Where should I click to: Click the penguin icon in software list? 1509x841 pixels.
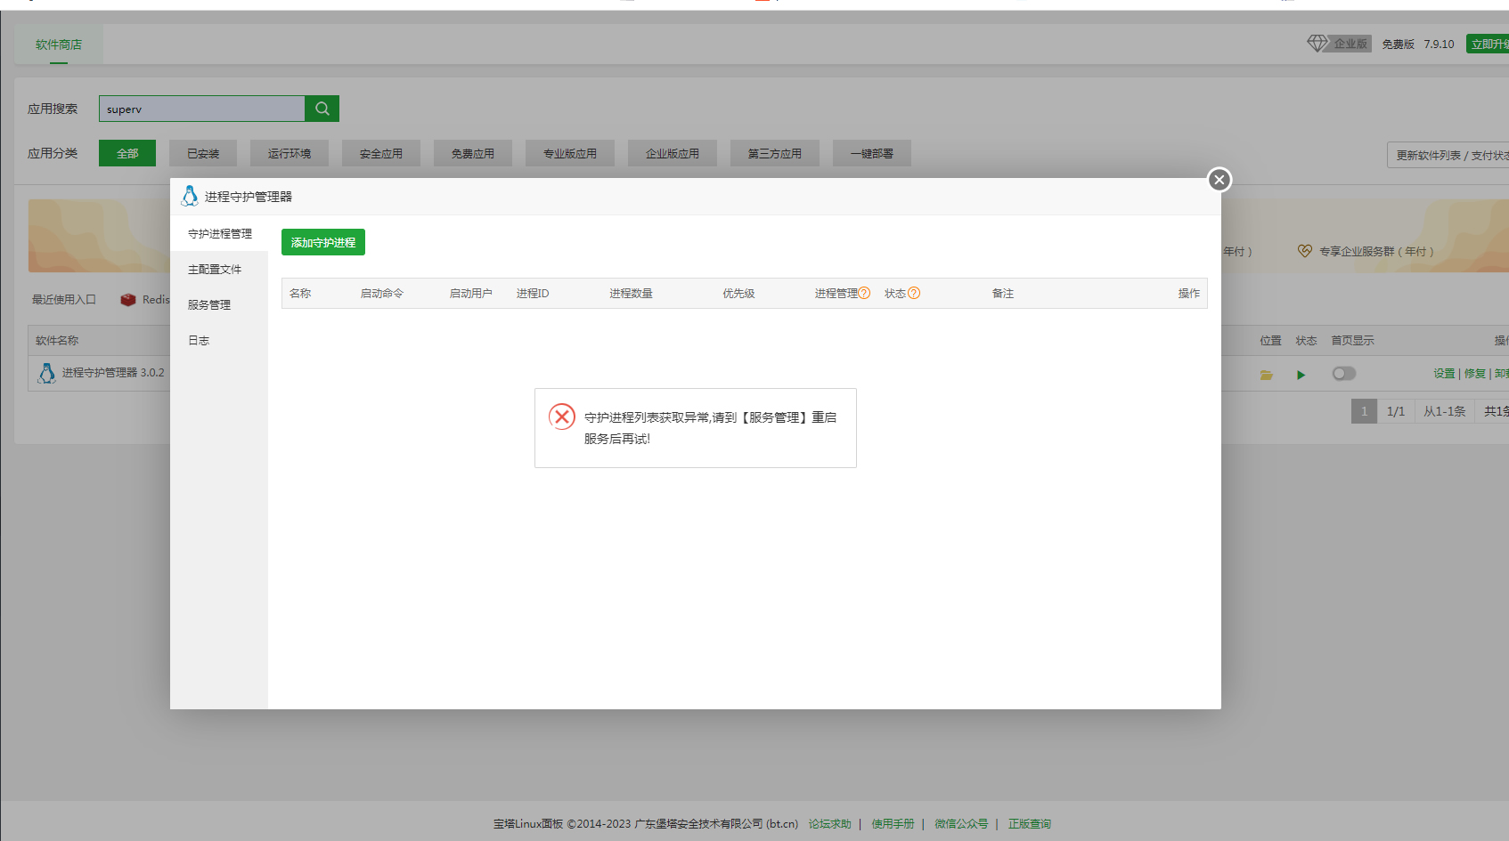[46, 373]
